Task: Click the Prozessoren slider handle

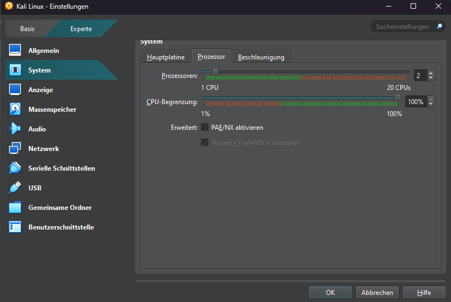Action: click(x=215, y=71)
